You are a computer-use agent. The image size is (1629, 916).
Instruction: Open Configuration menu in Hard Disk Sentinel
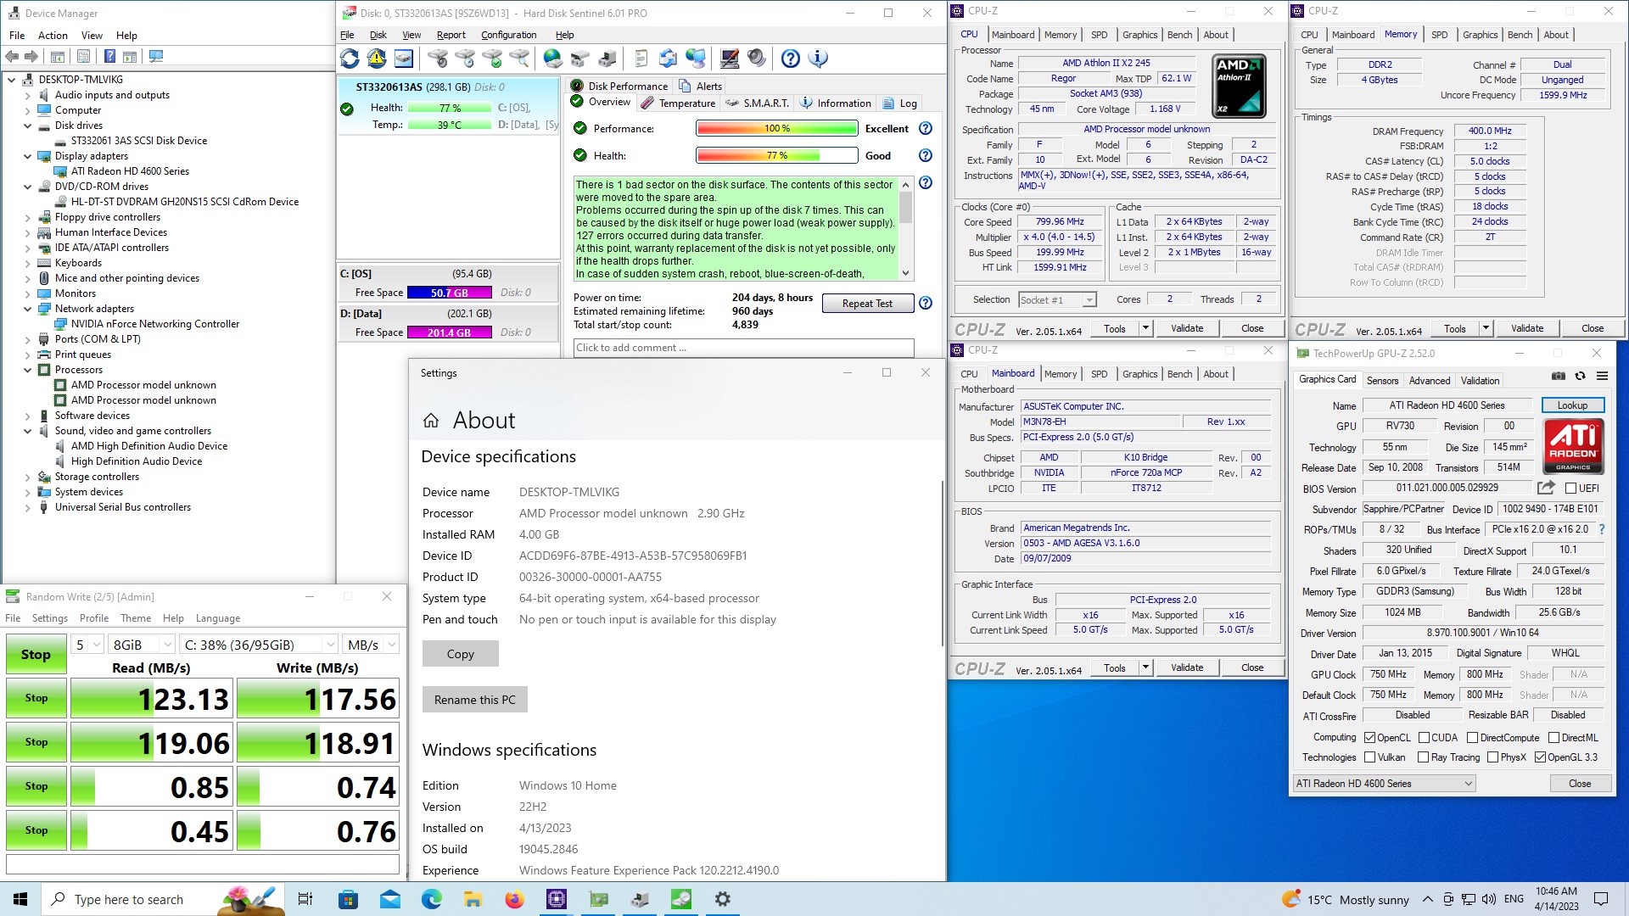pos(508,35)
